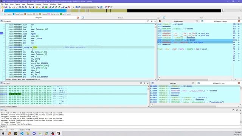Click the Windows Start button
242x136 pixels.
(x=3, y=133)
